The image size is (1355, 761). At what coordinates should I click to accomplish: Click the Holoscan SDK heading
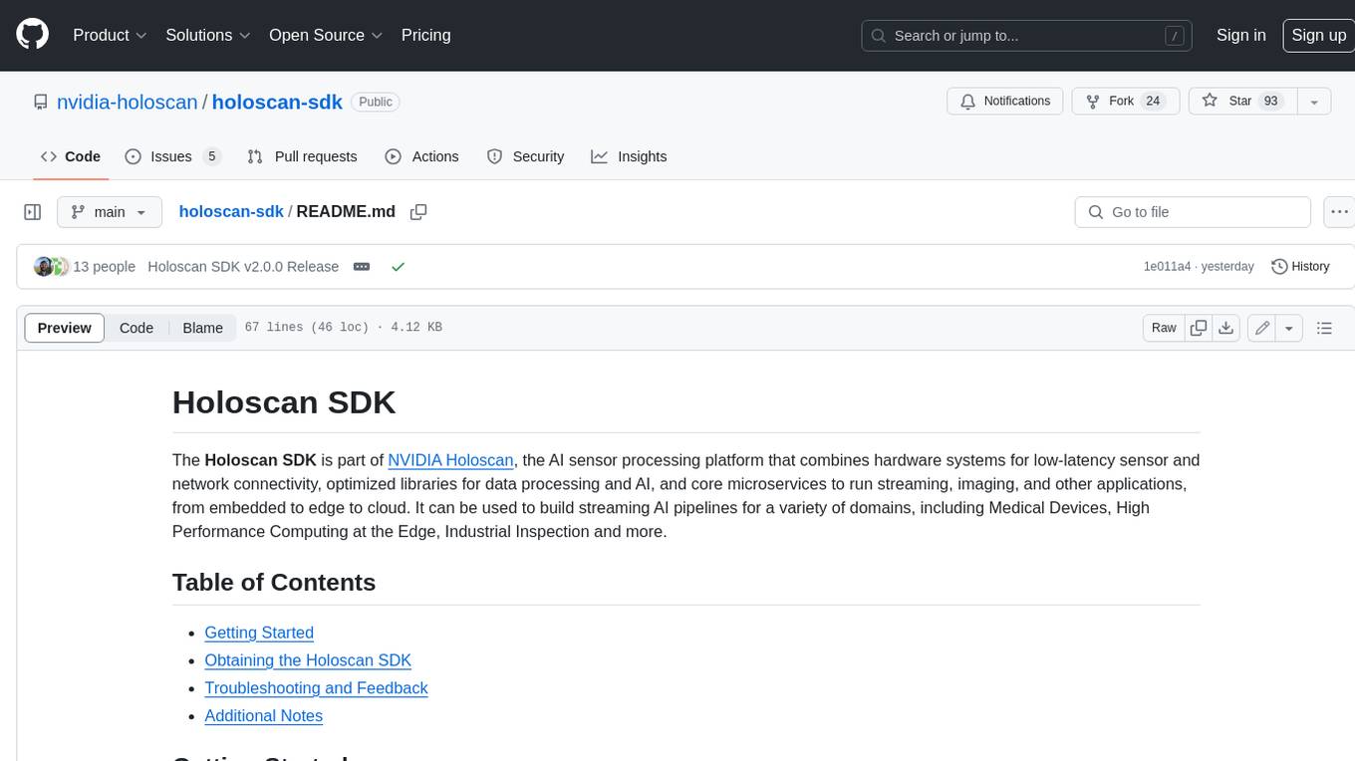coord(284,402)
